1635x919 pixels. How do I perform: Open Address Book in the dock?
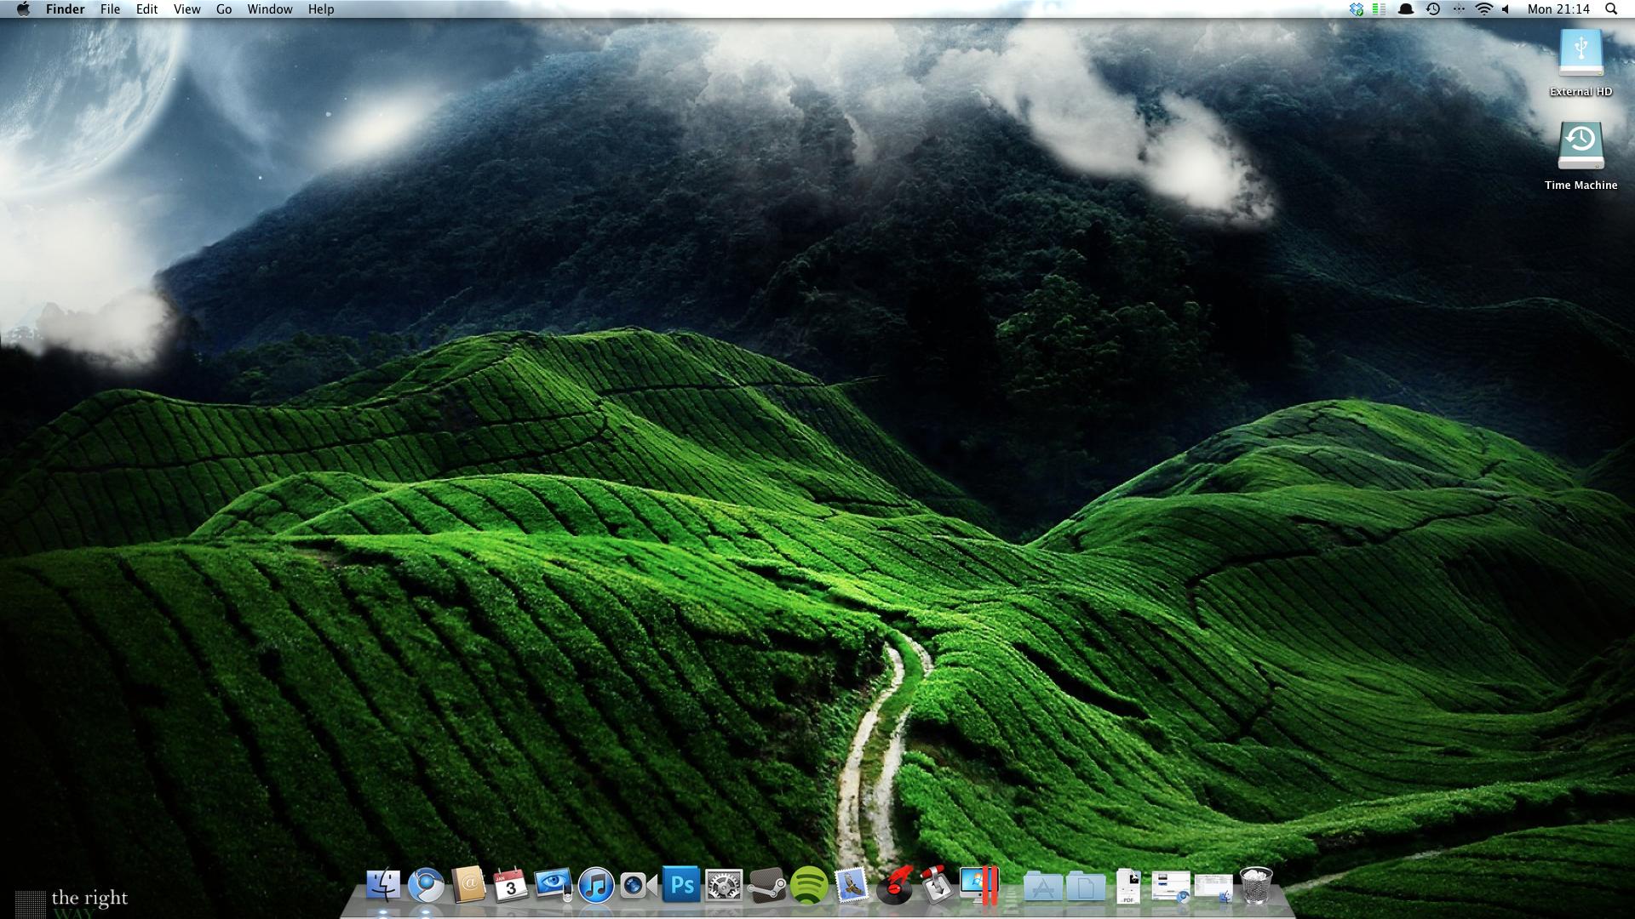pos(468,886)
